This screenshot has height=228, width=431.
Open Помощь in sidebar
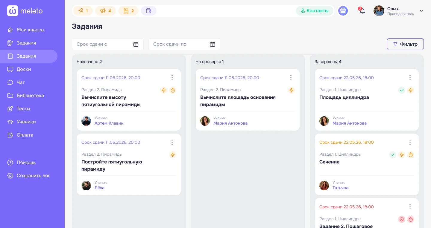pos(29,163)
